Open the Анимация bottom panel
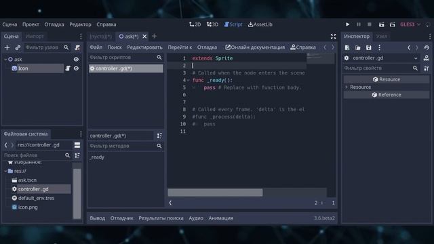Image resolution: width=434 pixels, height=244 pixels. [x=221, y=218]
